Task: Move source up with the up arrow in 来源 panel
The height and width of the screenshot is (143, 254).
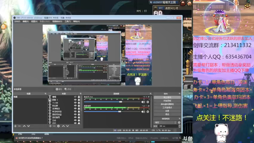Action: click(x=63, y=126)
